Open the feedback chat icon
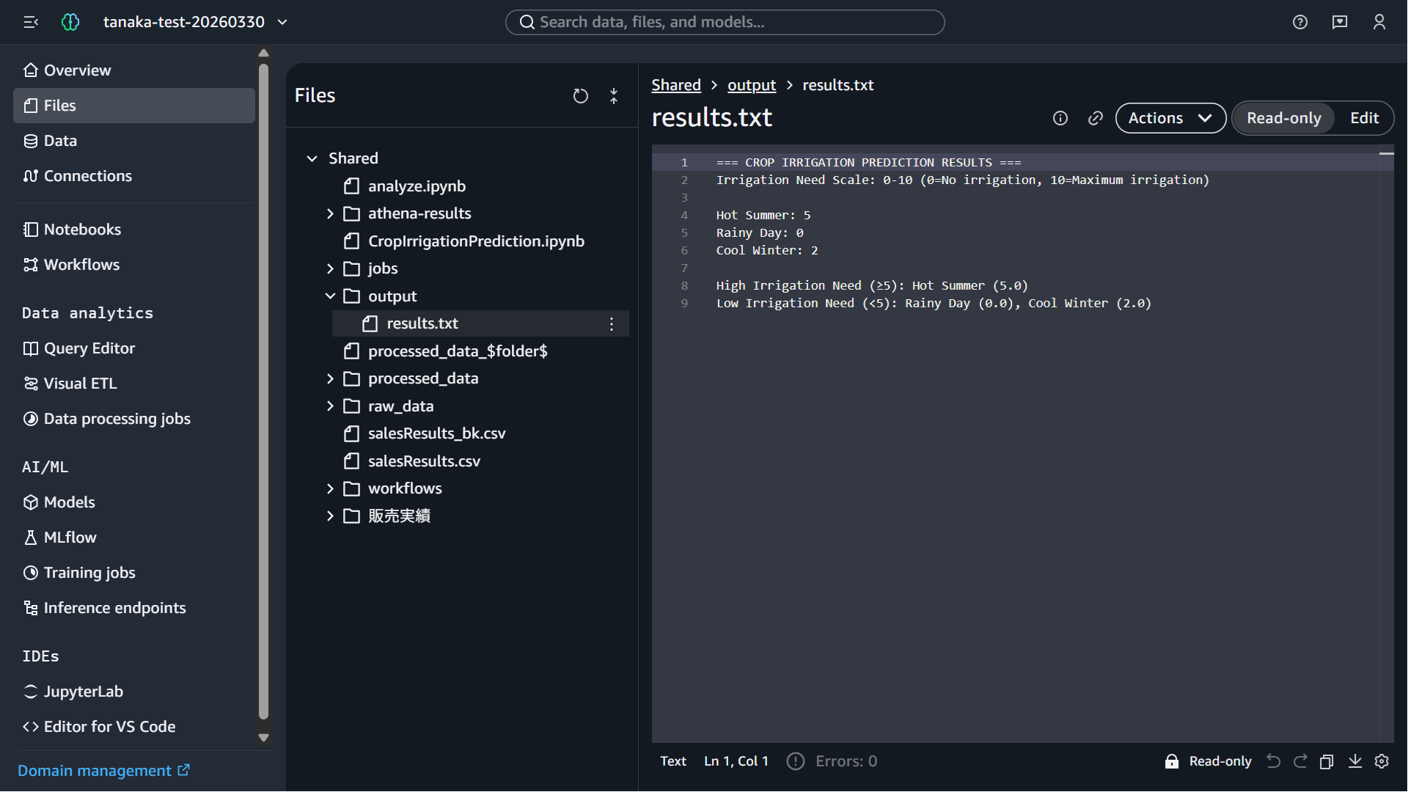 coord(1340,22)
